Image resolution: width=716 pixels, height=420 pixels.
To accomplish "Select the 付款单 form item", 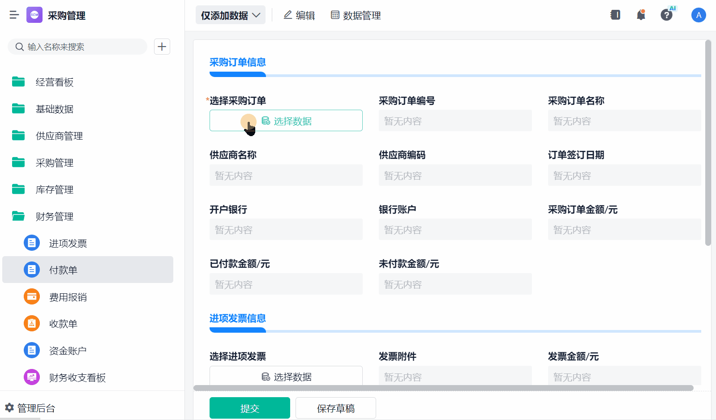I will (x=88, y=270).
